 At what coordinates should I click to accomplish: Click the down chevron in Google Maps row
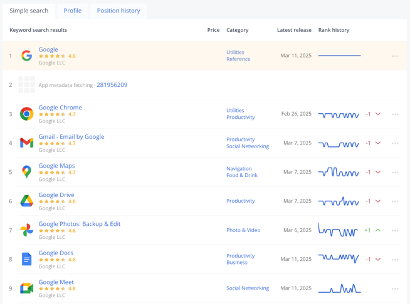(378, 172)
